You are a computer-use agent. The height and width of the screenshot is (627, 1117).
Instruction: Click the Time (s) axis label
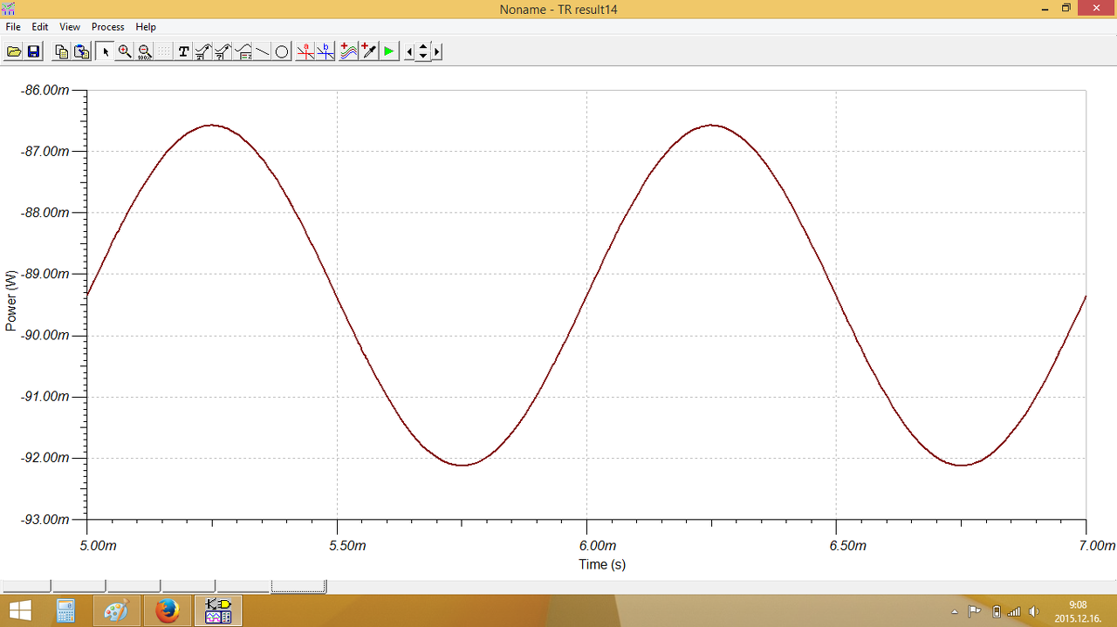(602, 564)
